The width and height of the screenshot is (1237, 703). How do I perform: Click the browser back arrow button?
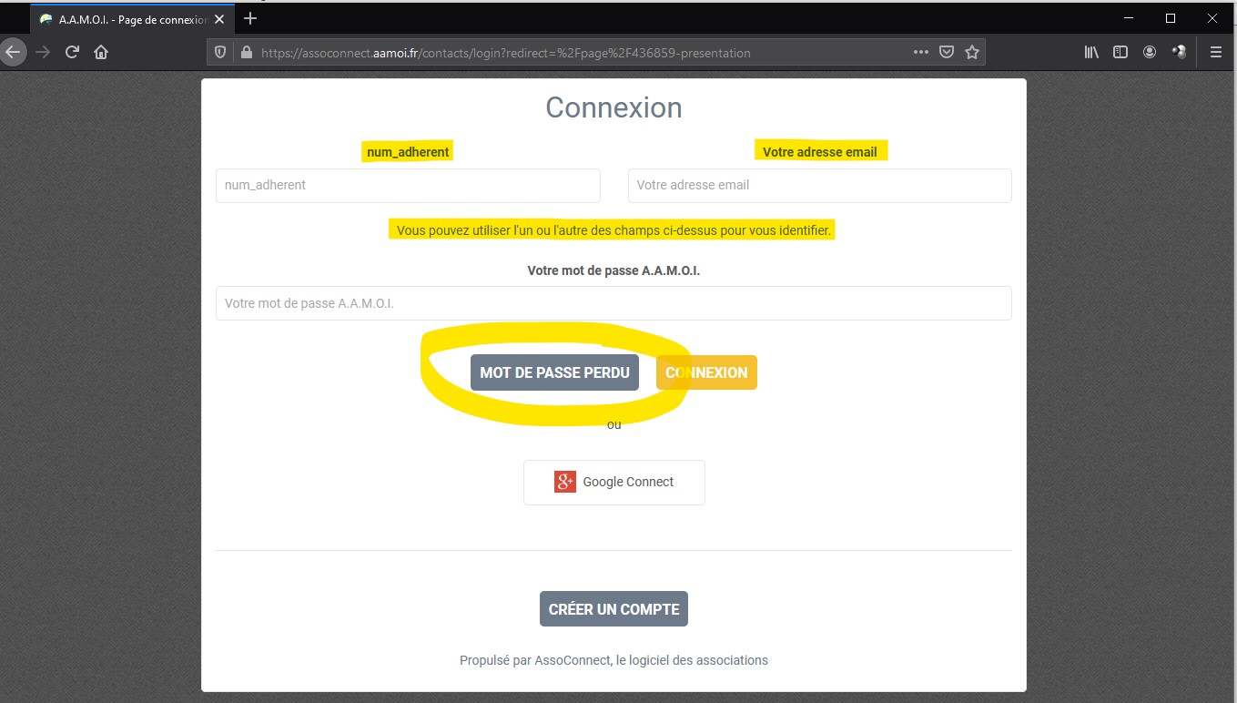point(13,53)
